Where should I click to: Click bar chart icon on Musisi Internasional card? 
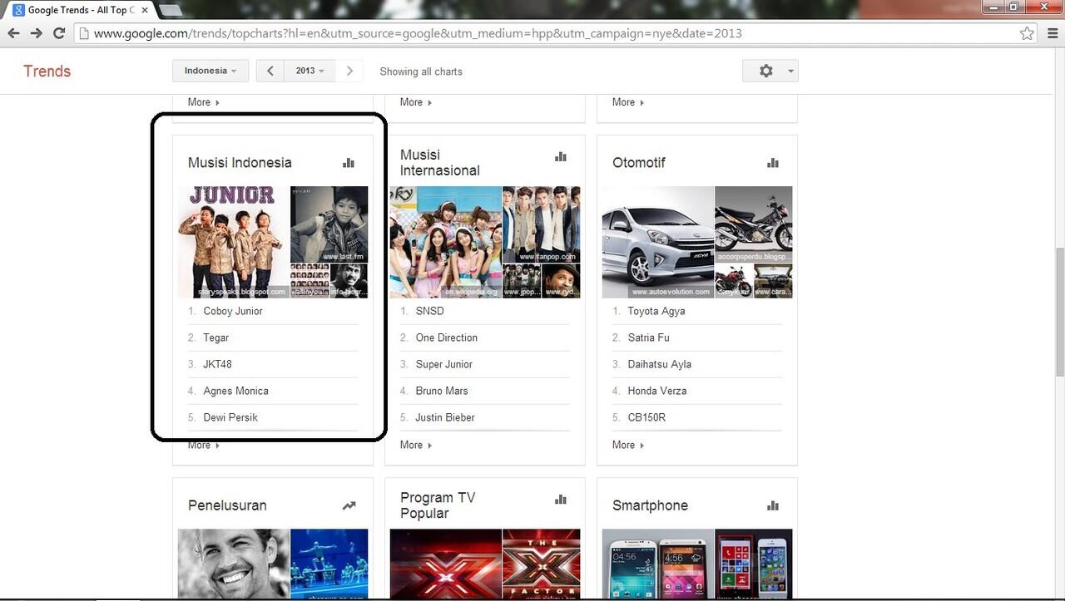(561, 156)
